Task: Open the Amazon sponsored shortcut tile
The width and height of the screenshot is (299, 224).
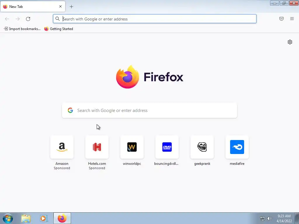Action: tap(62, 147)
